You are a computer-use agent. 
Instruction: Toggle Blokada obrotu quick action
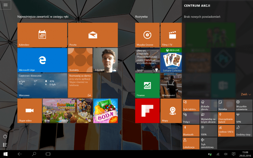point(209,105)
